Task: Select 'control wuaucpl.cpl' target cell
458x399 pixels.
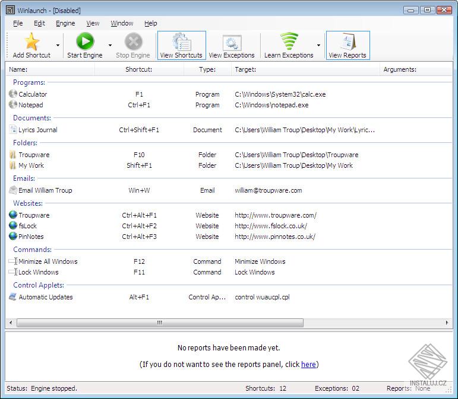Action: pos(263,297)
